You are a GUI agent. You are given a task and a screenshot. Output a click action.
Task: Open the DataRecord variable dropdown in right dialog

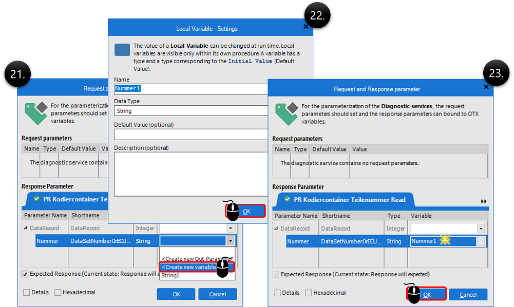click(x=481, y=229)
